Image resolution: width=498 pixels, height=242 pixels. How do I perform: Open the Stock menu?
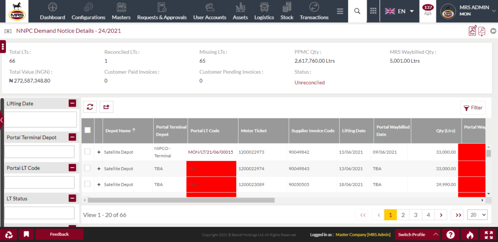point(287,12)
